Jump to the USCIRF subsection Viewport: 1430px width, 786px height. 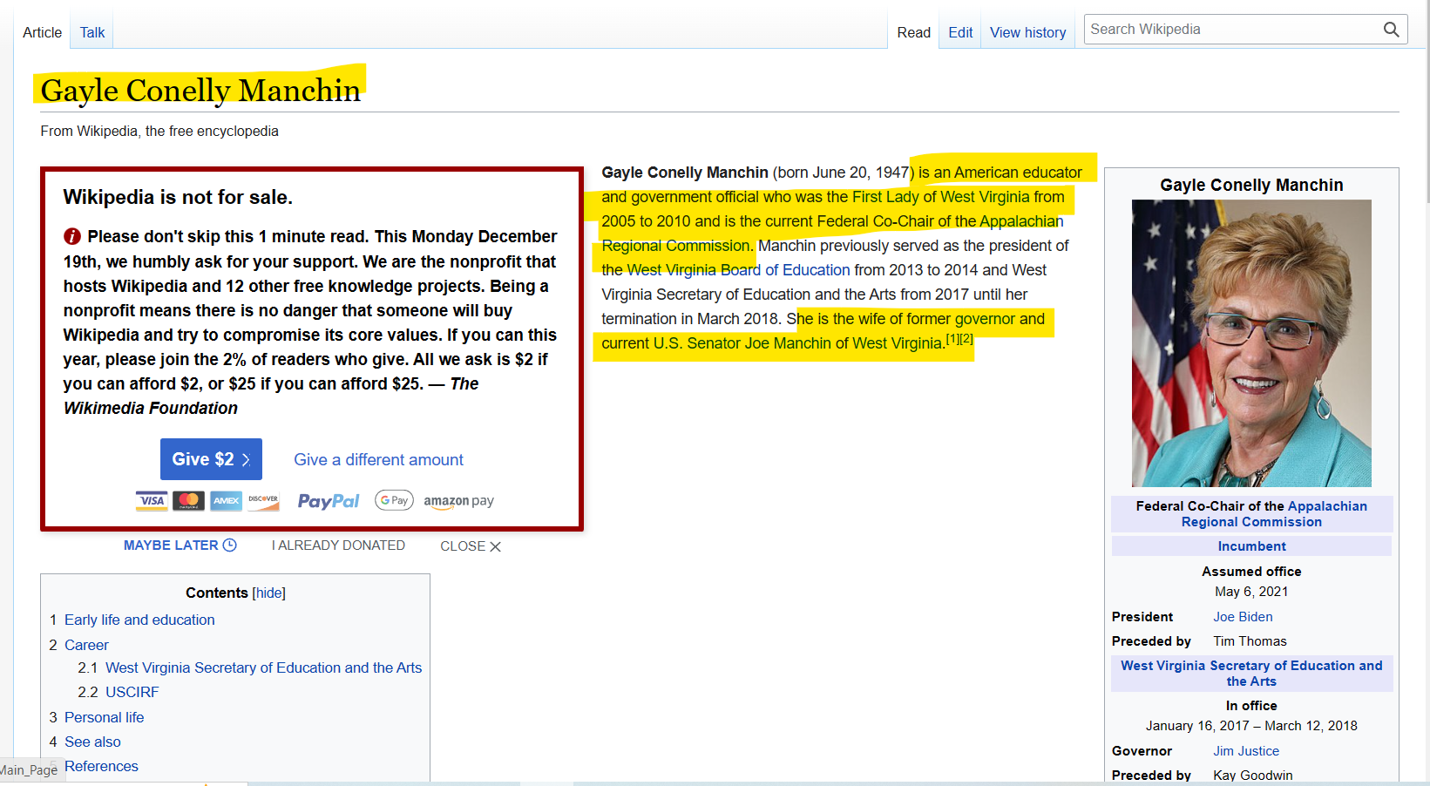(x=132, y=692)
